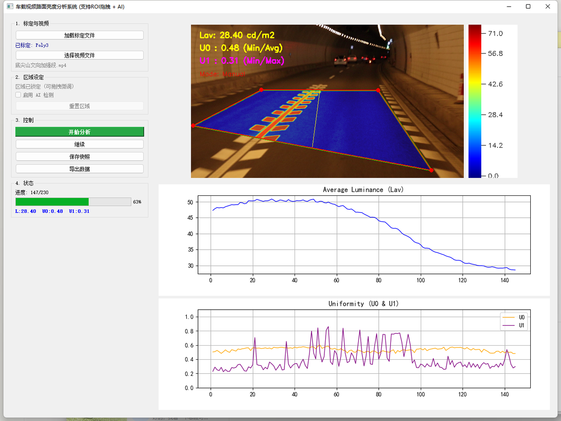
Task: Select the top-right ROI corner handle
Action: 378,90
